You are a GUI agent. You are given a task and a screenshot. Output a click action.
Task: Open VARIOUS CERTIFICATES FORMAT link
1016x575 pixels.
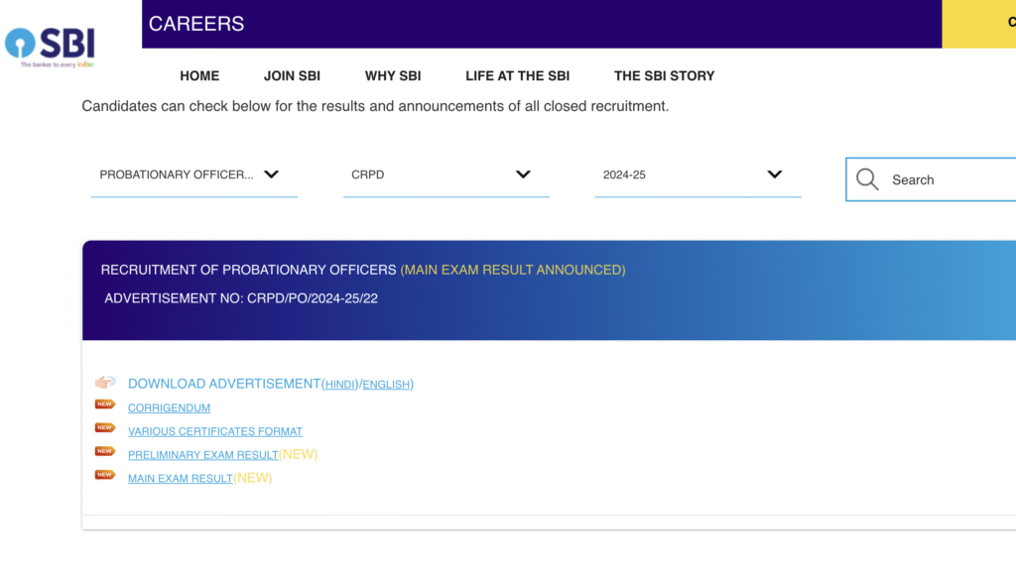click(215, 431)
